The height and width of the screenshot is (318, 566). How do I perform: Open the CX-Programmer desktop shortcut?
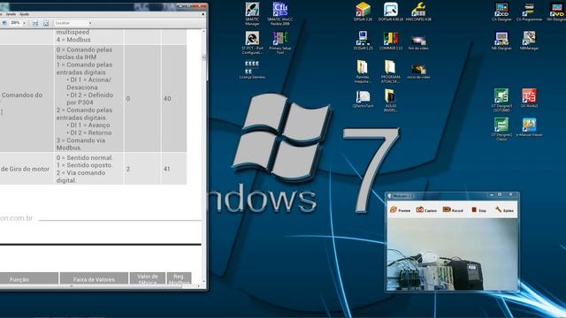coord(529,11)
